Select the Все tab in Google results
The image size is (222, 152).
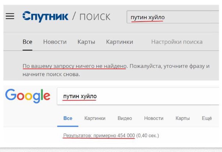68,118
